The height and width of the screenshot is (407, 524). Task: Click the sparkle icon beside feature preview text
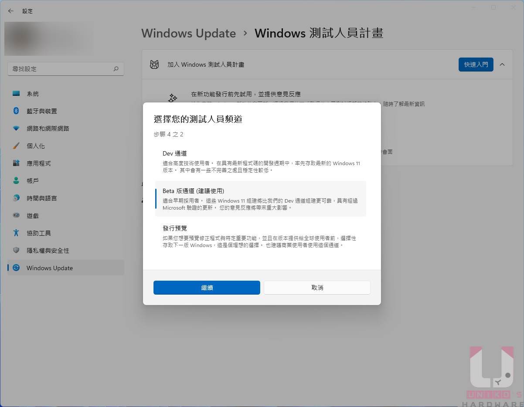[x=173, y=98]
